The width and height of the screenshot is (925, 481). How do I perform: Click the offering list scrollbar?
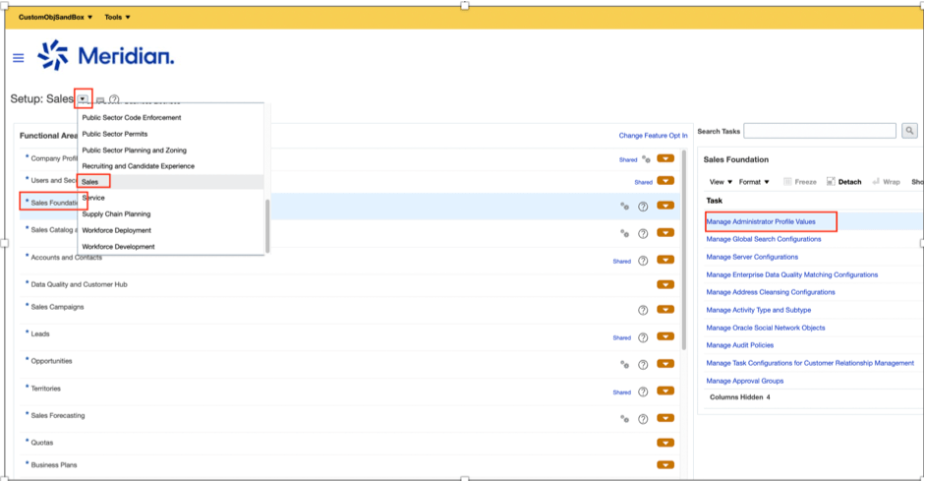[268, 224]
